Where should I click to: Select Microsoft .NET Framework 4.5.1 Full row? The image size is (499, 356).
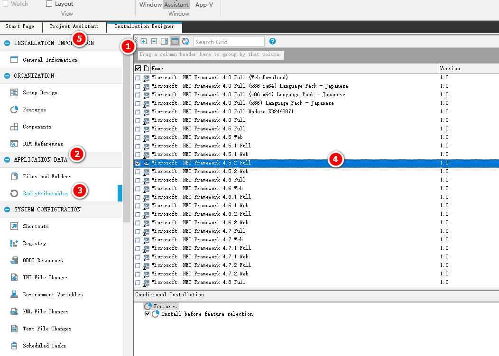(x=316, y=146)
